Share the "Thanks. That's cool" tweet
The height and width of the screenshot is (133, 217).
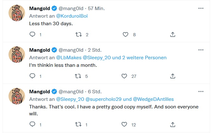pyautogui.click(x=173, y=124)
